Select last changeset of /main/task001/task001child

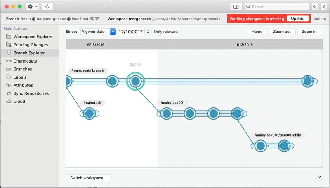[x=283, y=146]
